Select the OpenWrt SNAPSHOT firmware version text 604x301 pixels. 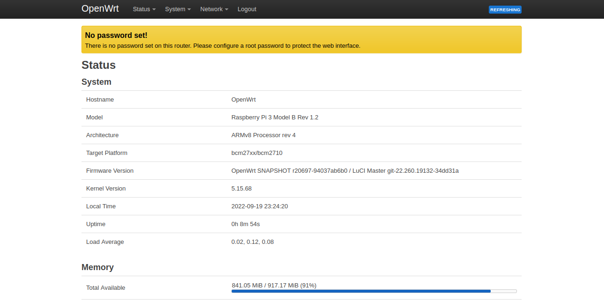345,171
